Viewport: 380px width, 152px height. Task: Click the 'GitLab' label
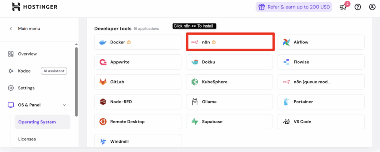pyautogui.click(x=117, y=82)
